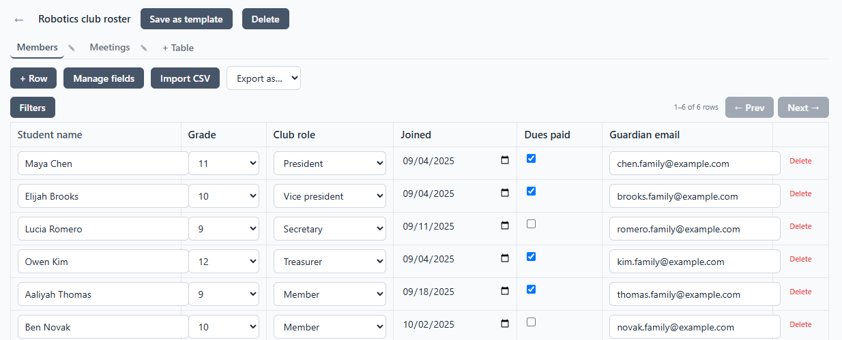Open grade dropdown for Maya Chen
The image size is (842, 340).
[224, 164]
